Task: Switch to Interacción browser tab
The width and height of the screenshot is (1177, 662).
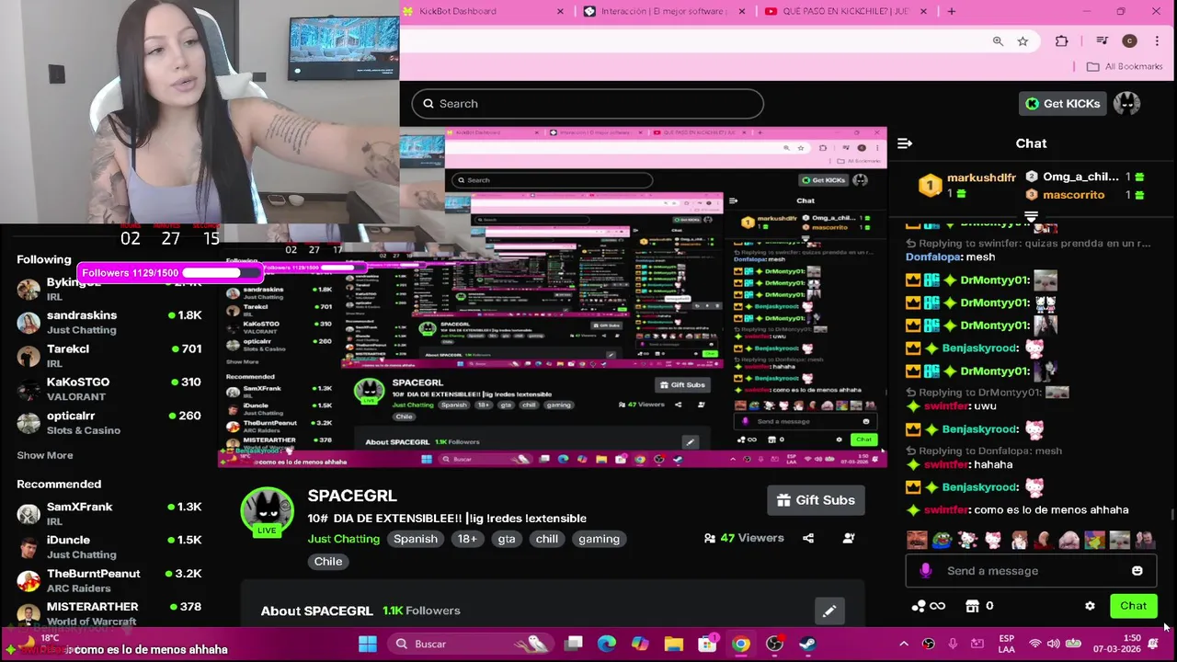Action: 662,11
